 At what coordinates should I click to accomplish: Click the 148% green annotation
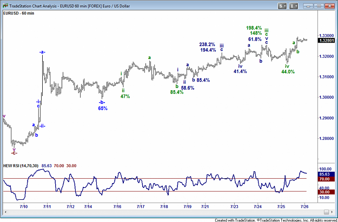tap(256, 33)
